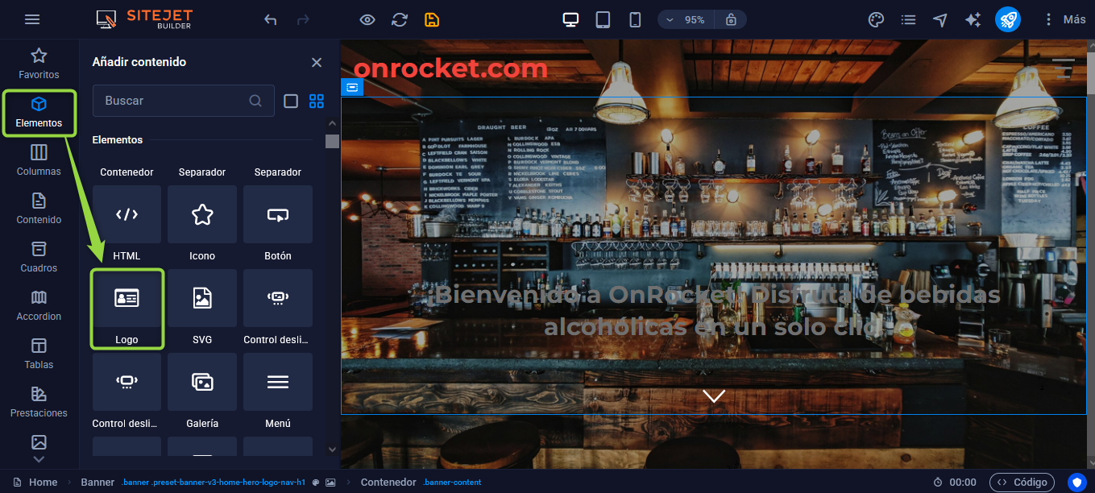Screen dimensions: 1095x493
Task: Open Accordion in the sidebar
Action: 39,306
